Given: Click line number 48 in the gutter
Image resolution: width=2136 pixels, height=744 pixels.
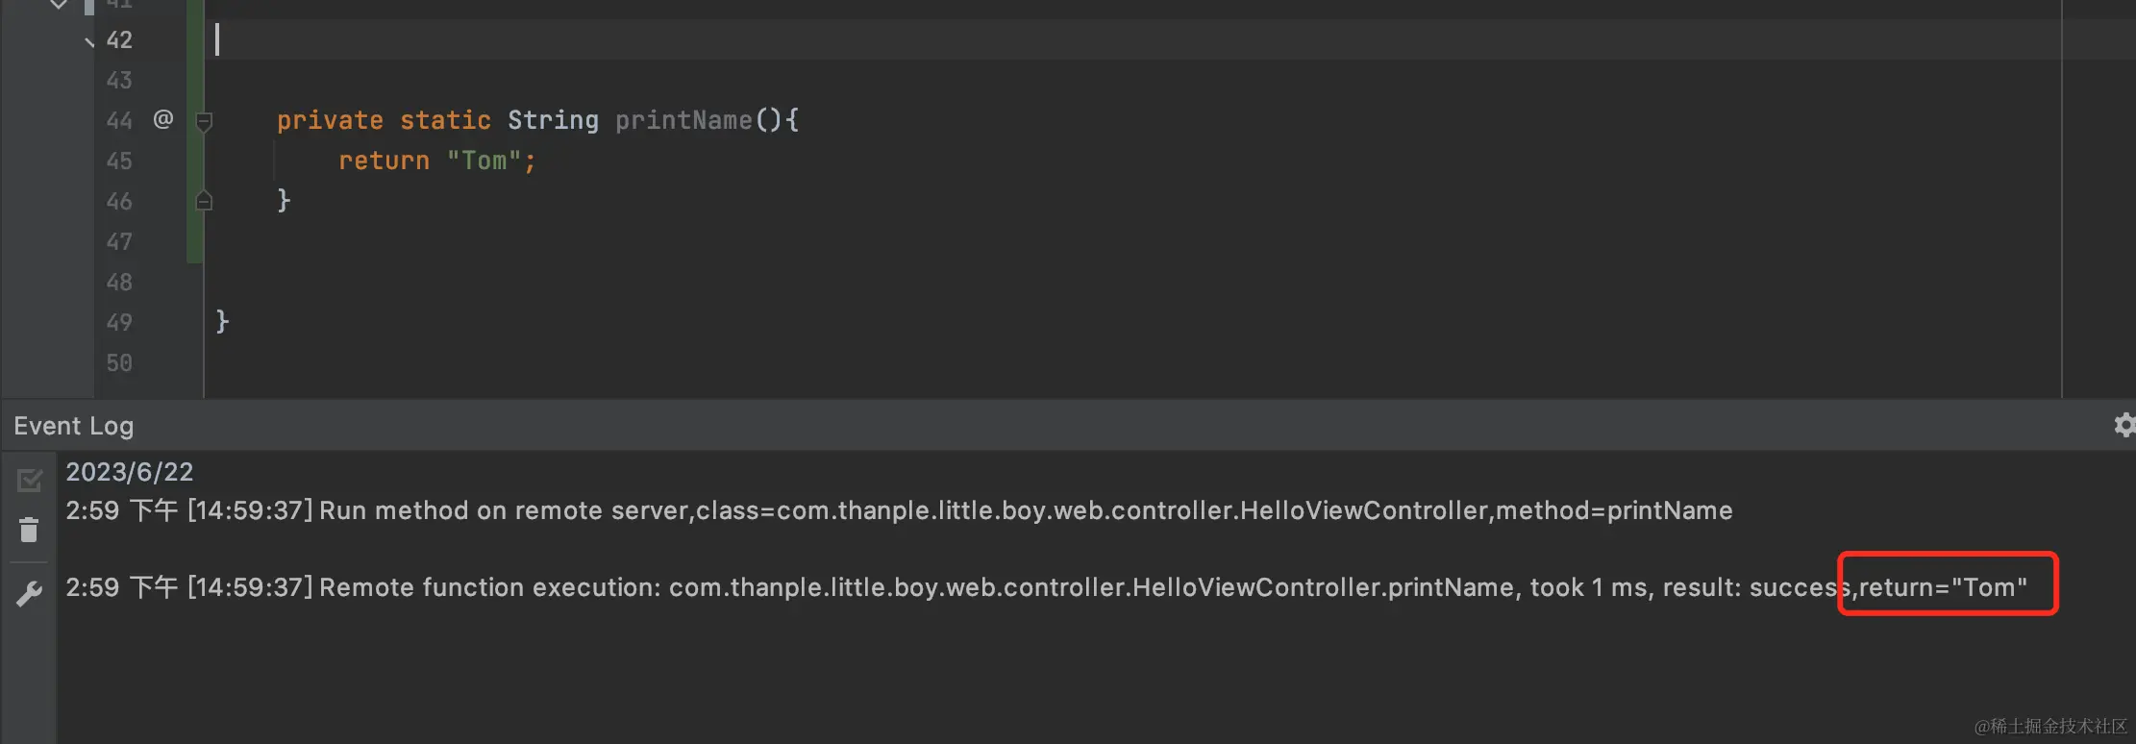Looking at the screenshot, I should tap(119, 282).
